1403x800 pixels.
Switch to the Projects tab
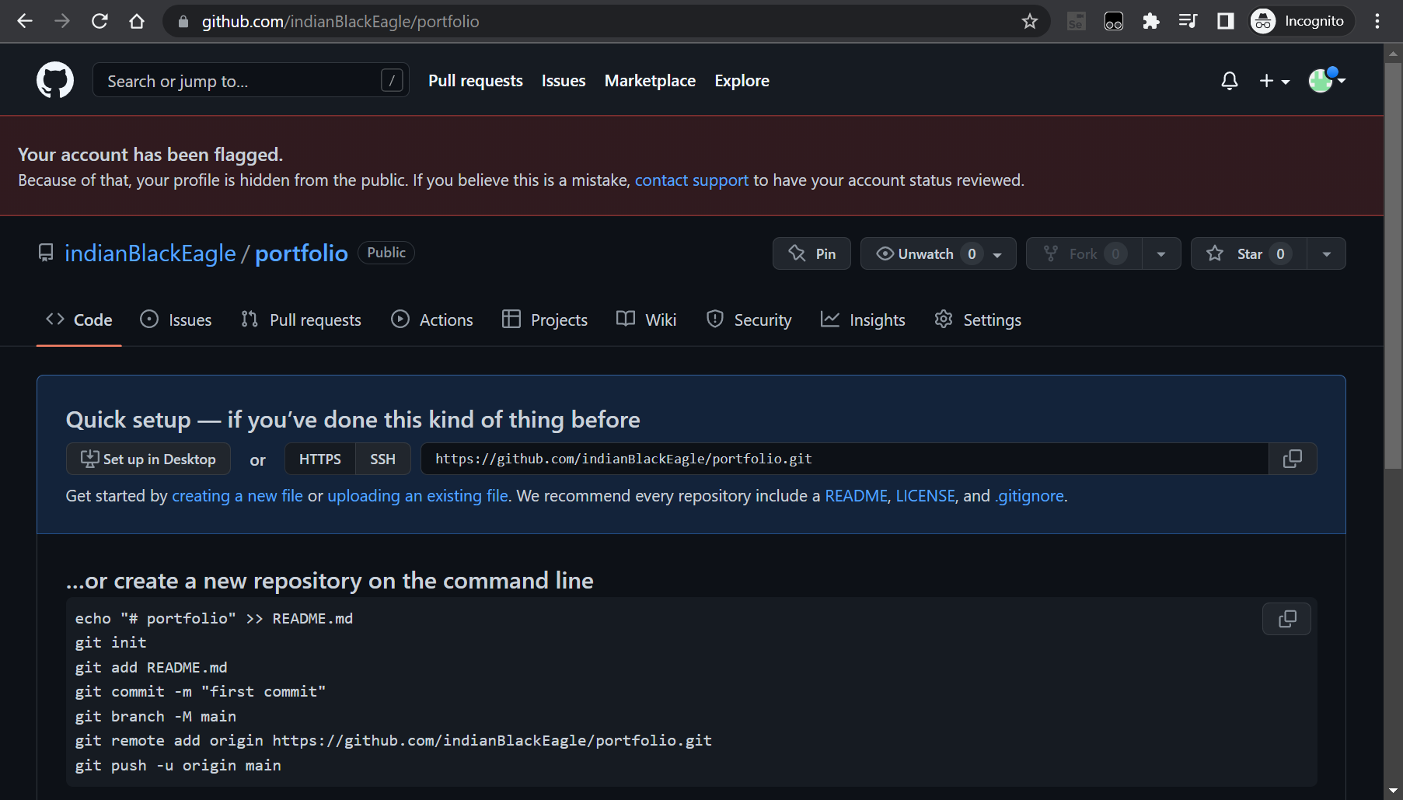coord(545,320)
